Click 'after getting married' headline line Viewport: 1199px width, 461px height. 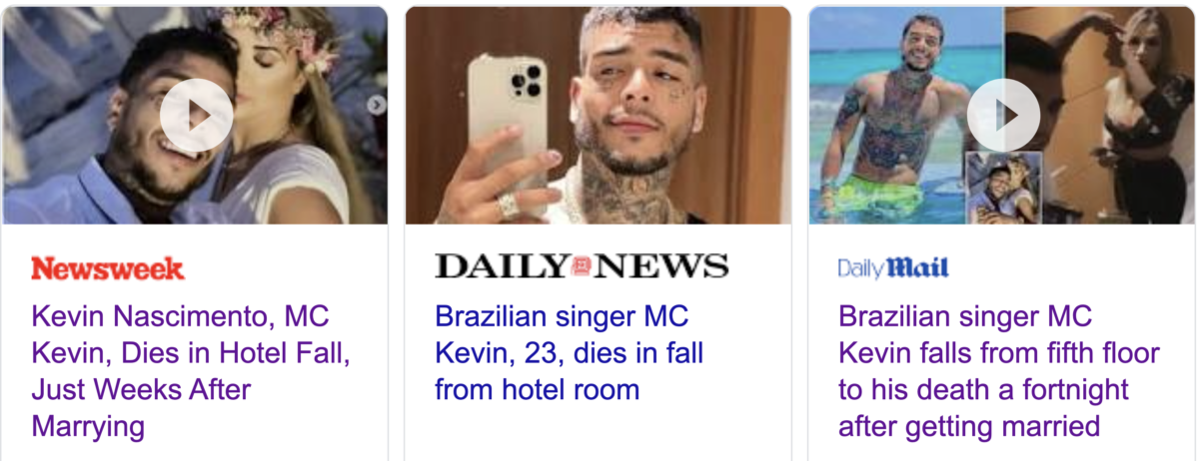(969, 427)
